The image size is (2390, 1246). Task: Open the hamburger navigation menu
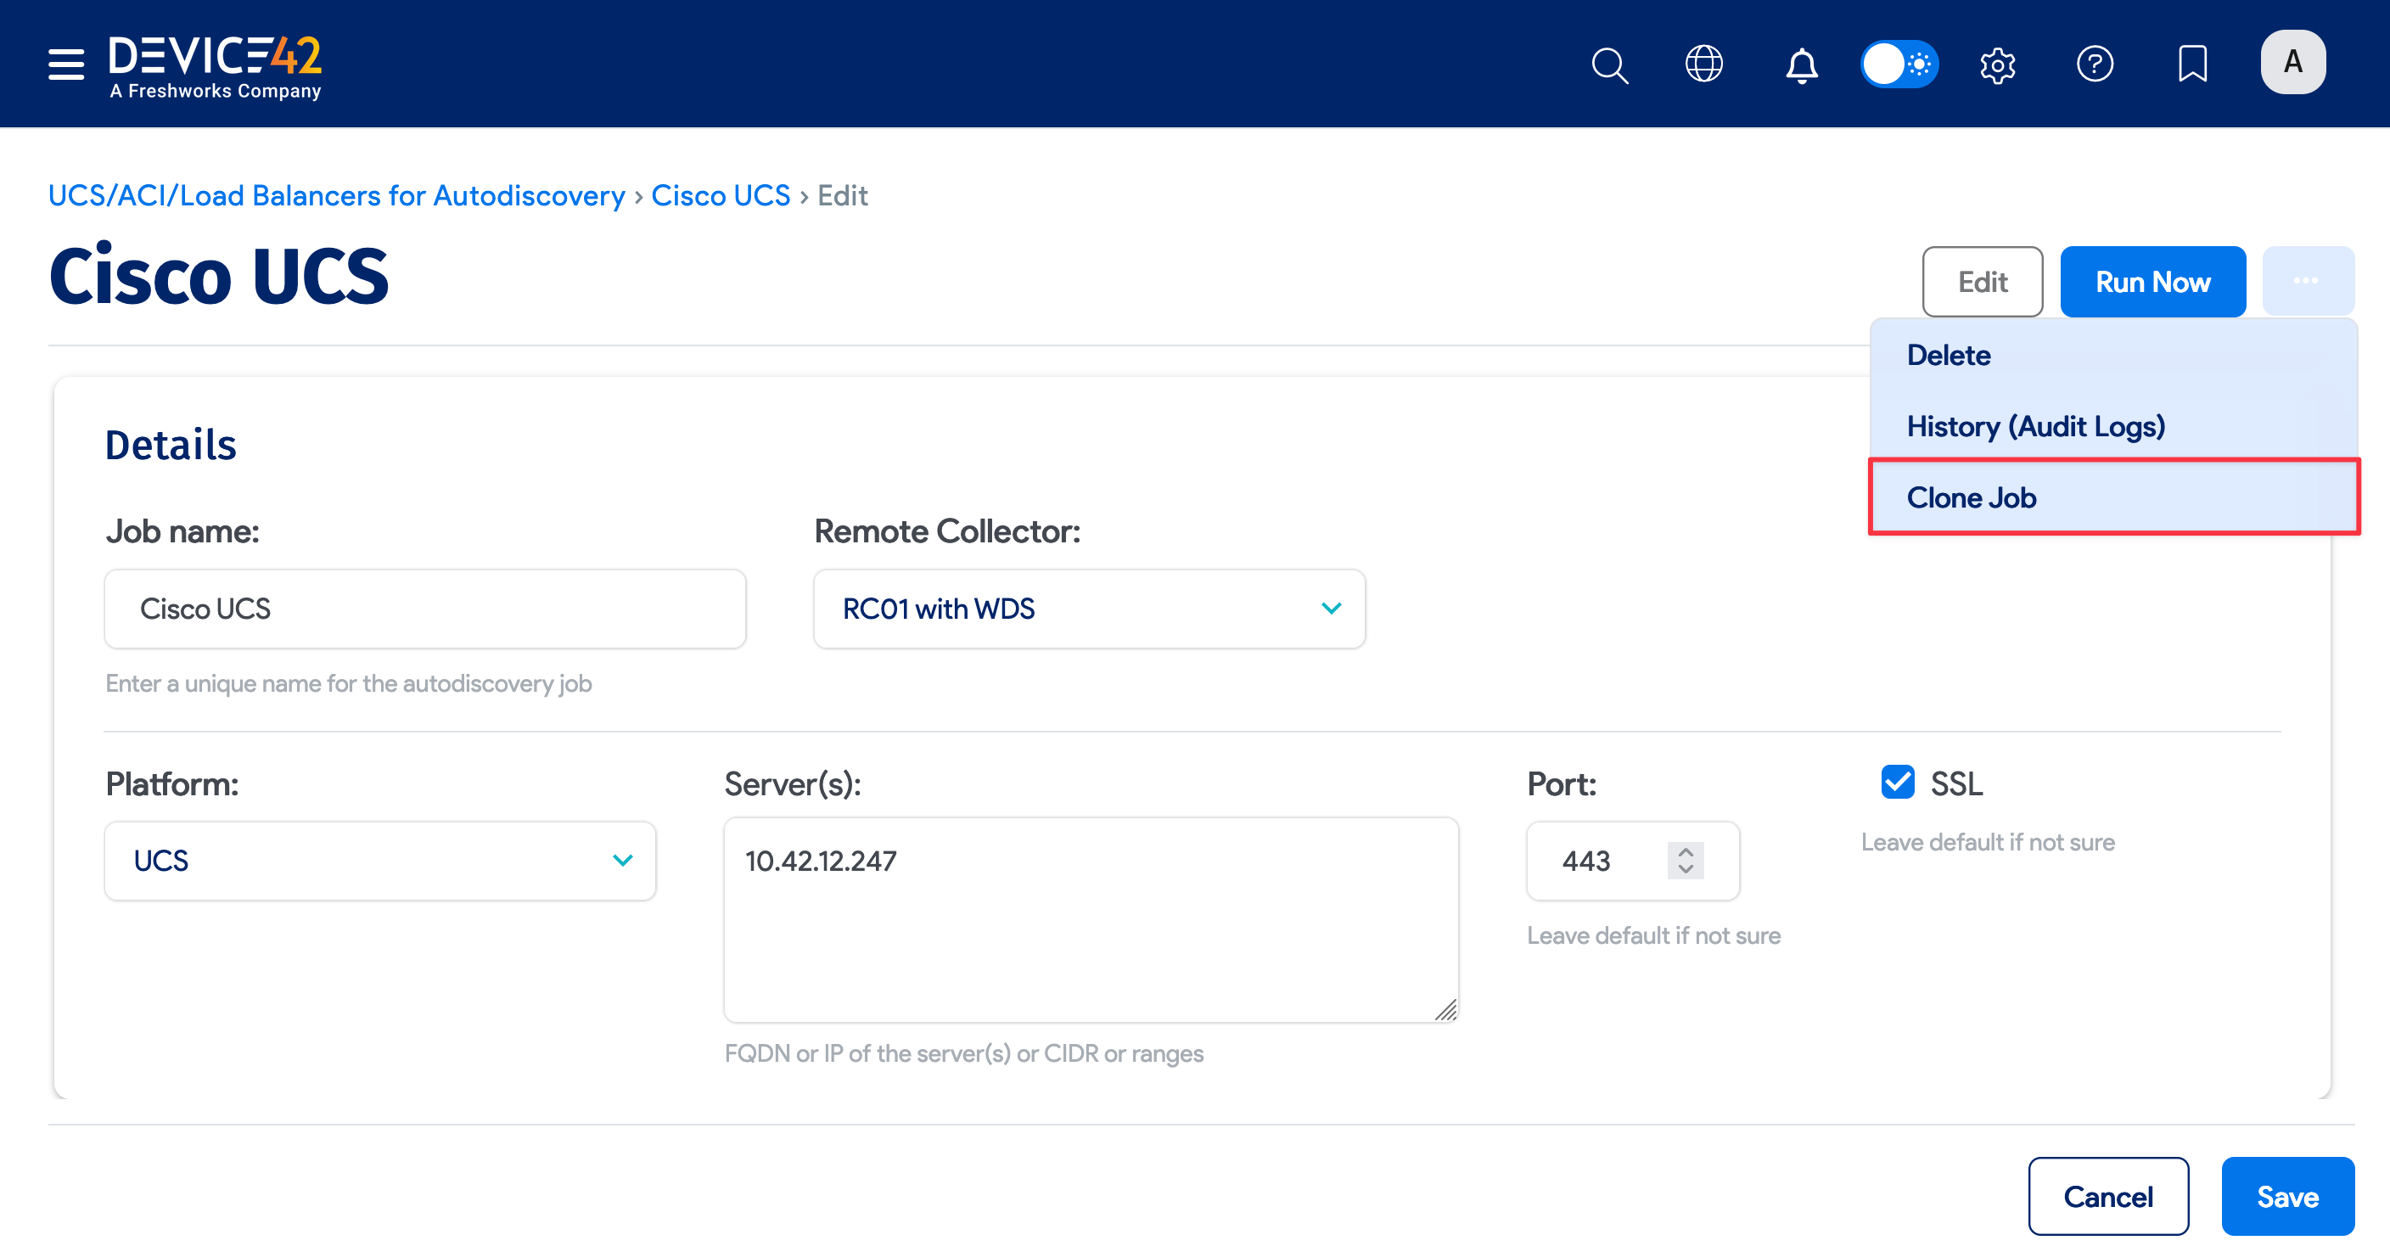66,64
